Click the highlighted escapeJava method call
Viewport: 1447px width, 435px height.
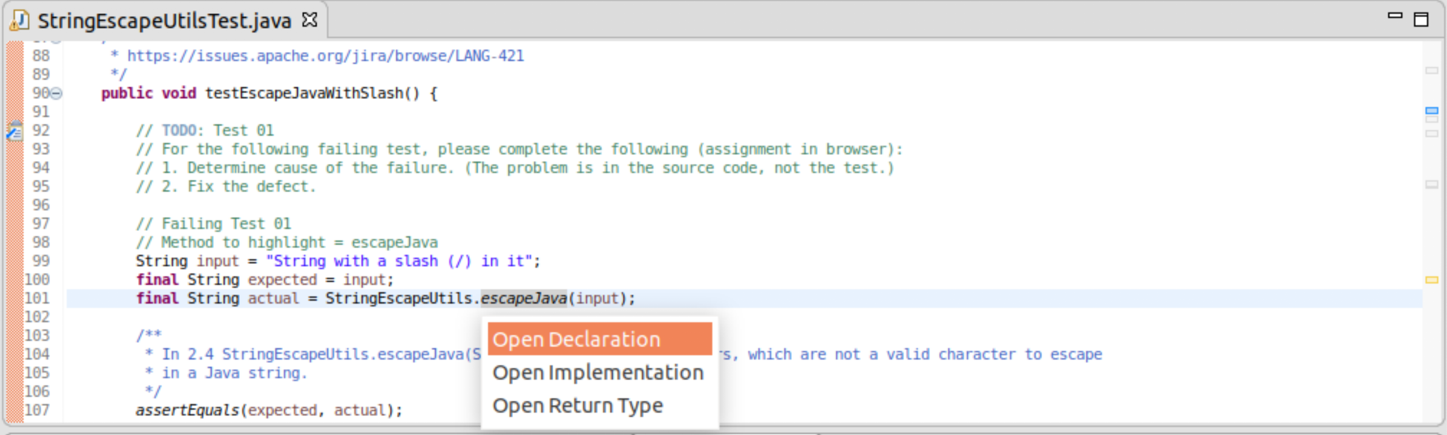523,298
